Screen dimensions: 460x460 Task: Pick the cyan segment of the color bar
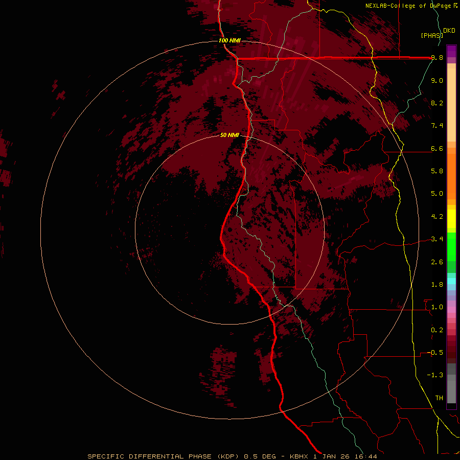click(x=451, y=281)
